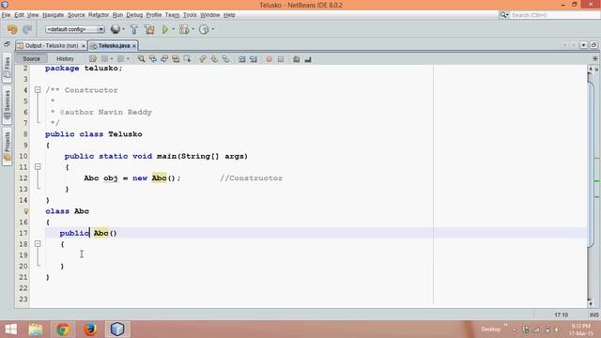Click the Undo icon in main toolbar
Viewport: 601px width, 338px height.
12,29
